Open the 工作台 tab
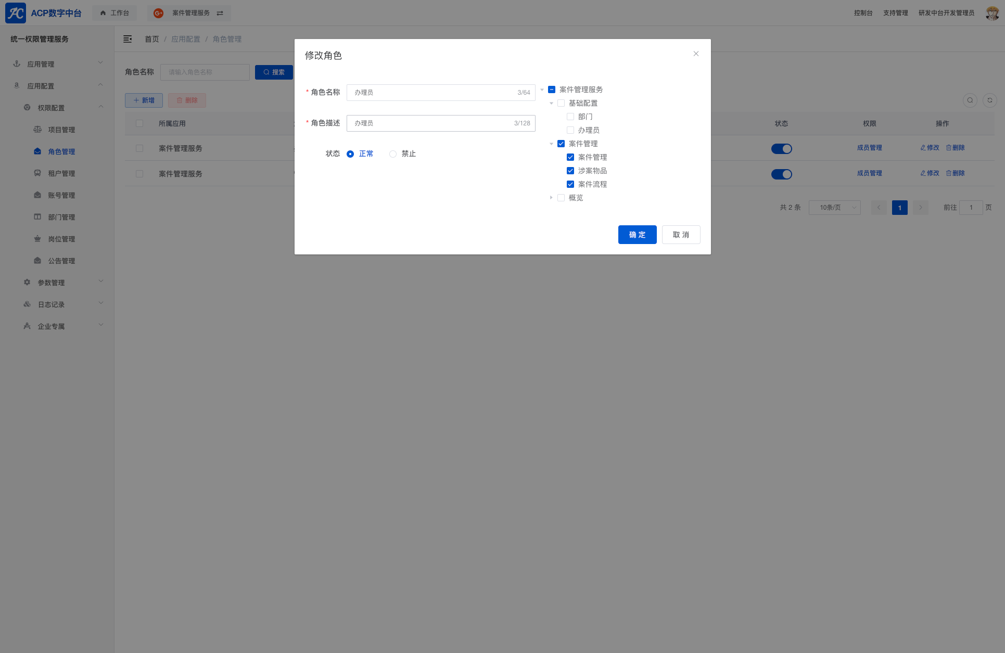Image resolution: width=1005 pixels, height=653 pixels. coord(115,13)
